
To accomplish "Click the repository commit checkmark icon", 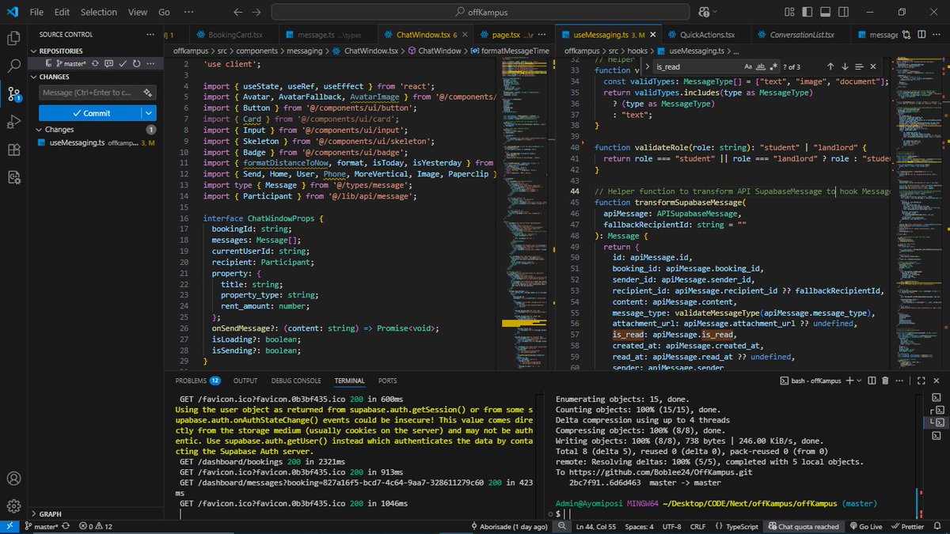I will 123,63.
